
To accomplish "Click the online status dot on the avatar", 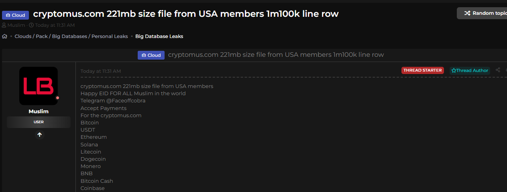I will (57, 98).
